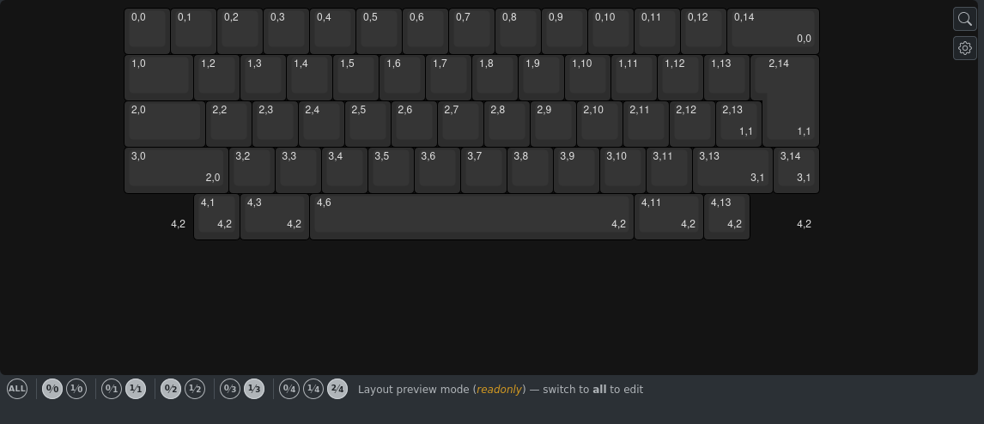984x424 pixels.
Task: Click the key labeled 1,5
Action: coord(355,77)
